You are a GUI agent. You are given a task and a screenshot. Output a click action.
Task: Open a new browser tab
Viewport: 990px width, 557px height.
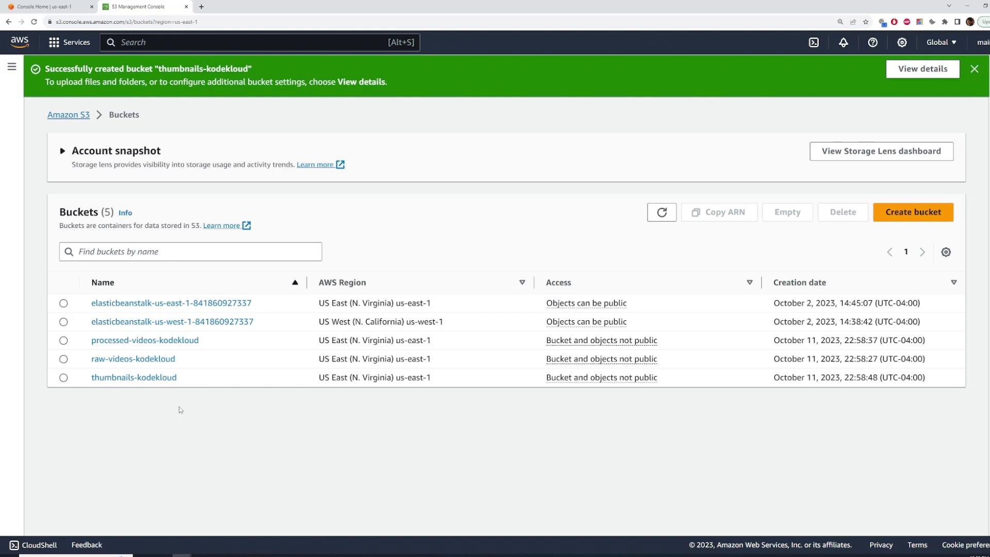pos(201,7)
